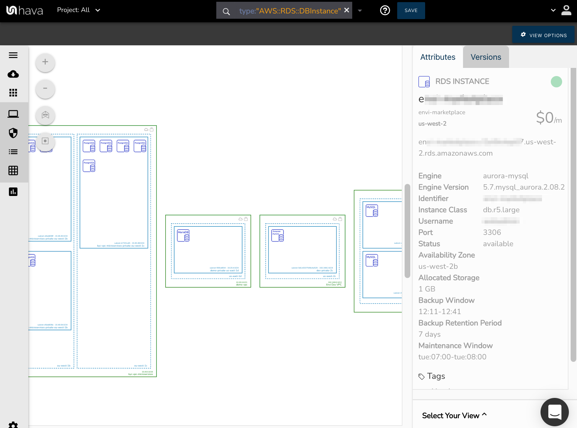
Task: Click the RDS instance type icon
Action: (424, 82)
